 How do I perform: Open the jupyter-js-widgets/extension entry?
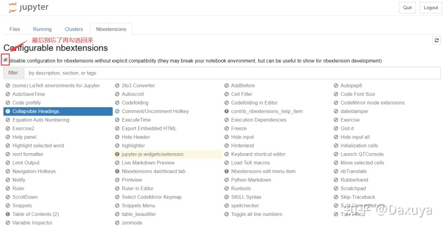click(x=167, y=154)
